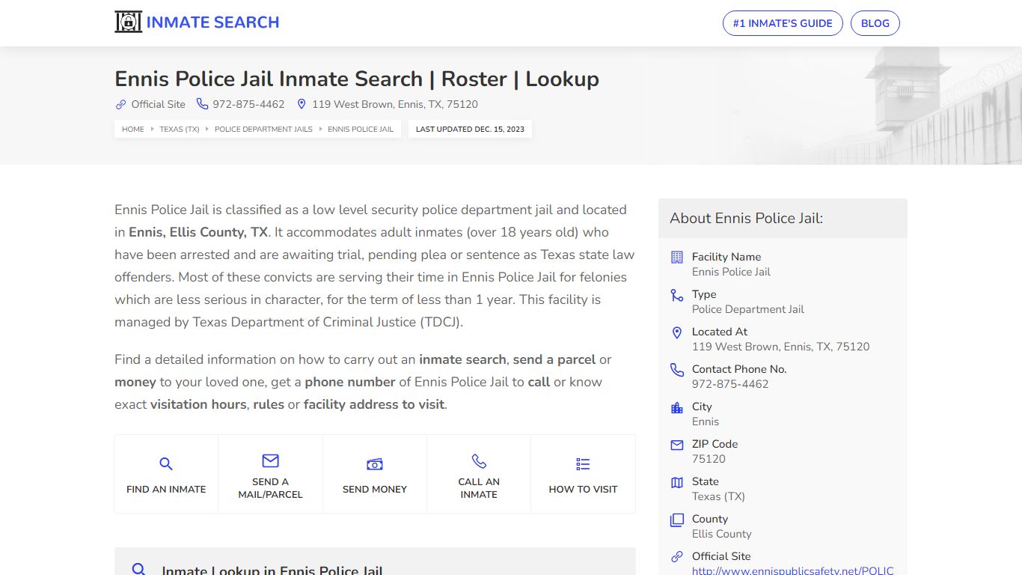Click the envelope icon for Send a Mail/Parcel

pos(270,460)
